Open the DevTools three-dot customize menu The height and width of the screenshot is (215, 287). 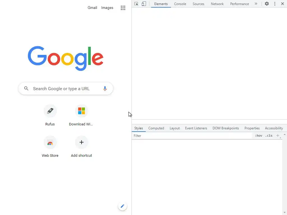pyautogui.click(x=275, y=4)
